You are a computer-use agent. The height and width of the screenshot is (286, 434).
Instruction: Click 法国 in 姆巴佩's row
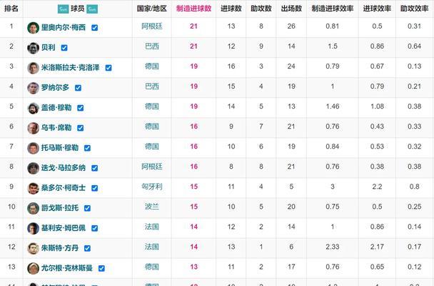[x=152, y=227]
